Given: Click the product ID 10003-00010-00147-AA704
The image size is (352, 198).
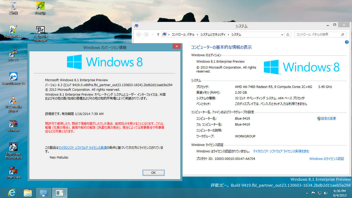Looking at the screenshot, I should [235, 159].
